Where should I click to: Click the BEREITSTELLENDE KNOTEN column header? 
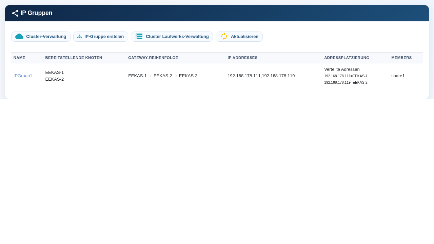(74, 58)
